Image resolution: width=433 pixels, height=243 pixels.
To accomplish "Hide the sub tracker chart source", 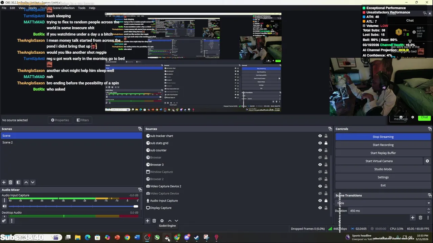I will tap(320, 136).
